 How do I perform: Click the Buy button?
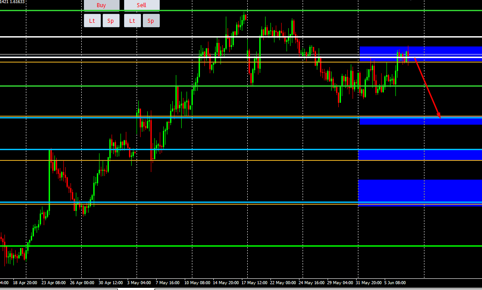pos(101,5)
